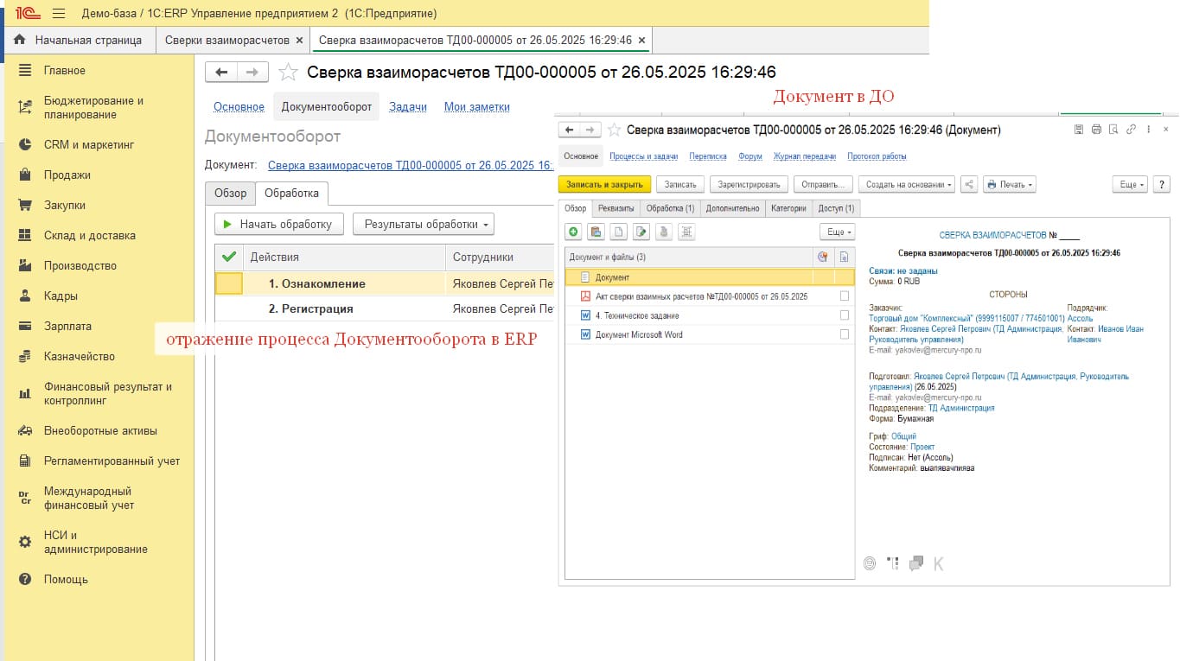1180x661 pixels.
Task: Toggle checkbox for Документ Microsoft Word
Action: coord(845,334)
